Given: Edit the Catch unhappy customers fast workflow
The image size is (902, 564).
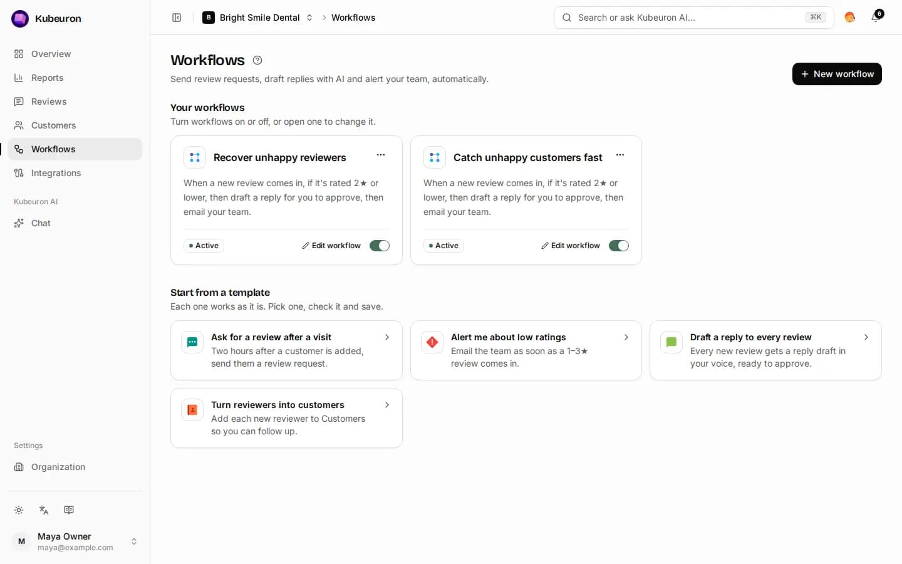Looking at the screenshot, I should click(x=571, y=246).
